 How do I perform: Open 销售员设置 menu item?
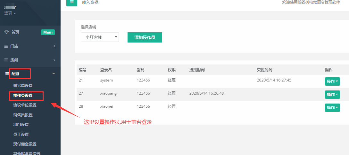(x=23, y=115)
